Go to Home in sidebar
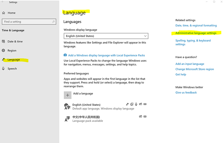 tap(11, 13)
